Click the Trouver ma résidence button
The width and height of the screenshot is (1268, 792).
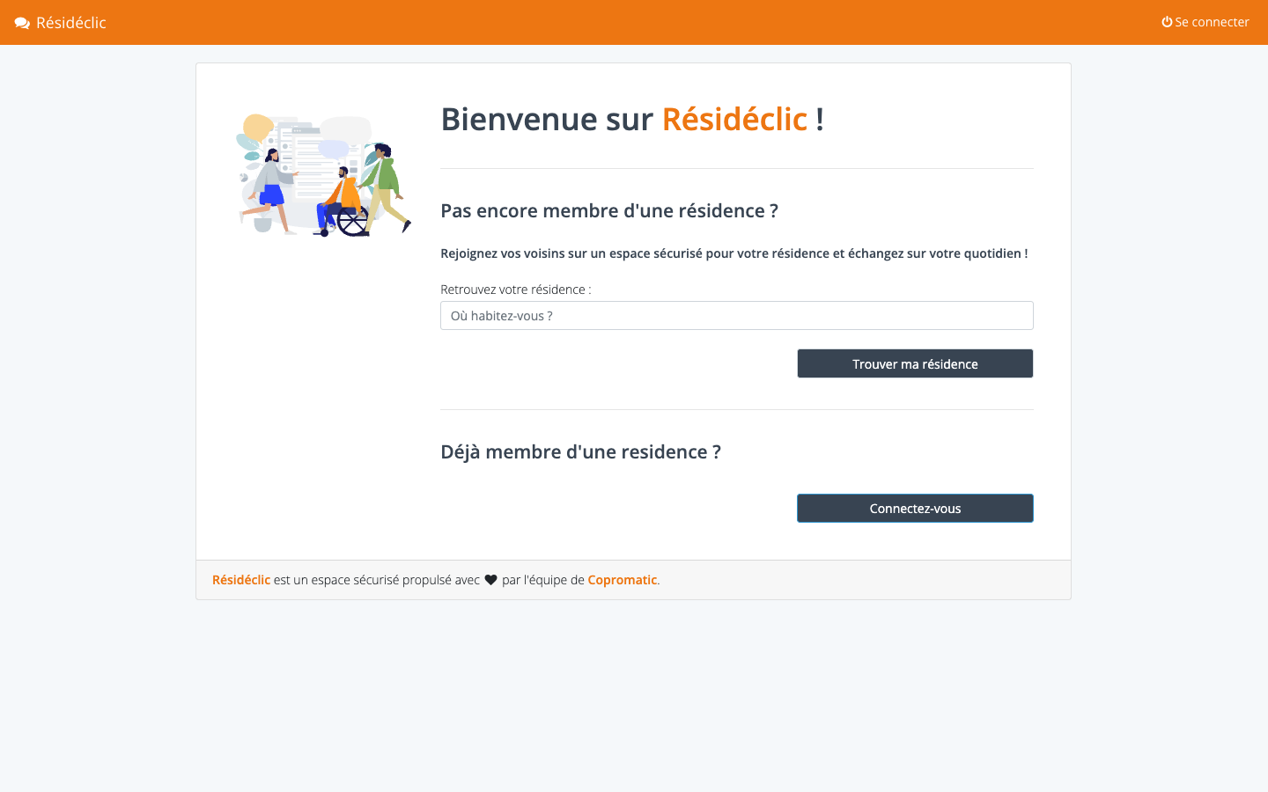click(915, 363)
